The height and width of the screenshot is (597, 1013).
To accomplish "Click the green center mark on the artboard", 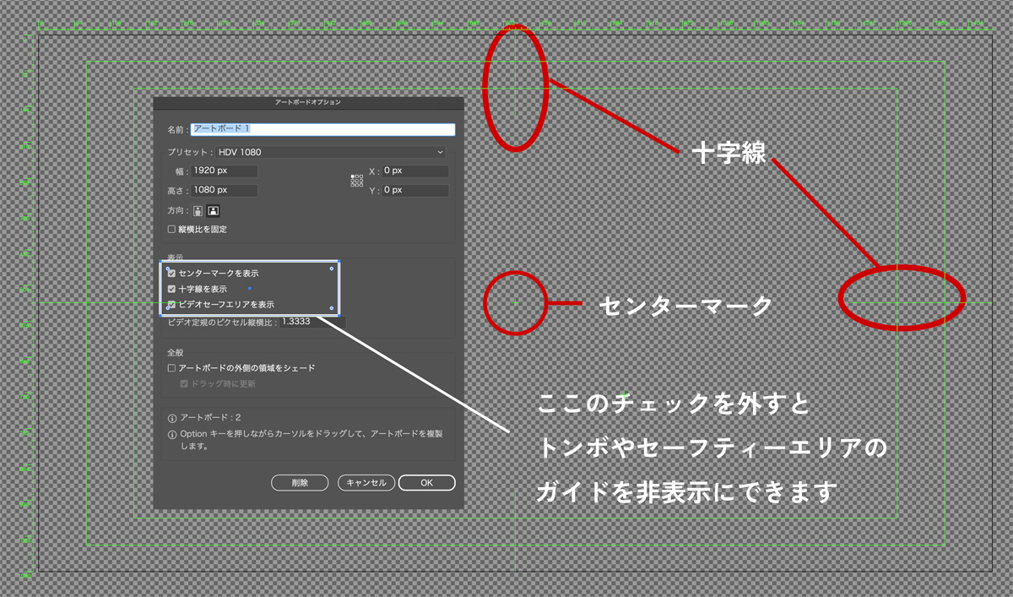I will tap(516, 302).
